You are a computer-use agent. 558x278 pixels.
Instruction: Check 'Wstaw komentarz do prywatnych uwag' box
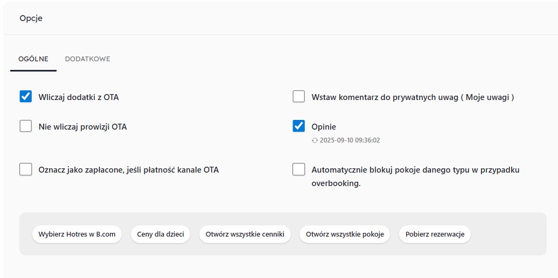299,97
